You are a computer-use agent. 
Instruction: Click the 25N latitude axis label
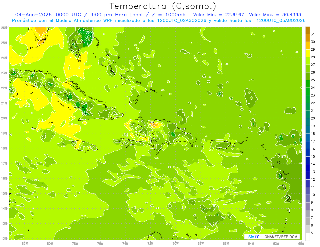click(4, 43)
